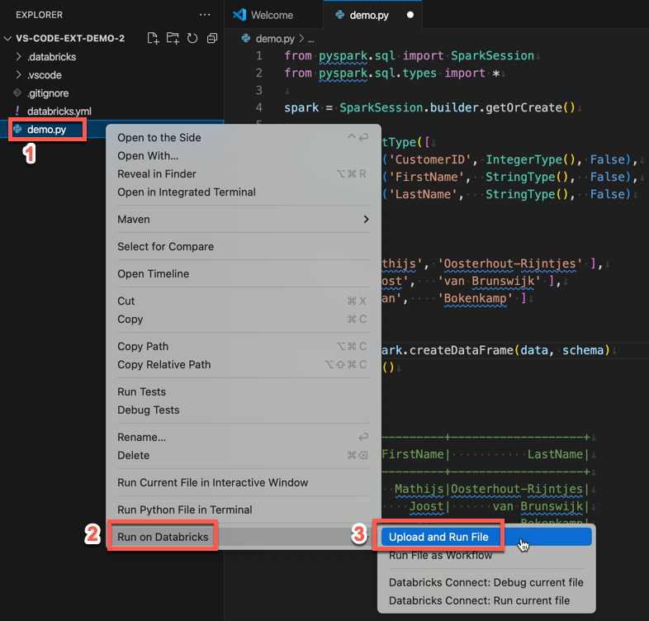Click the unsaved dot on demo.py tab

coord(410,15)
